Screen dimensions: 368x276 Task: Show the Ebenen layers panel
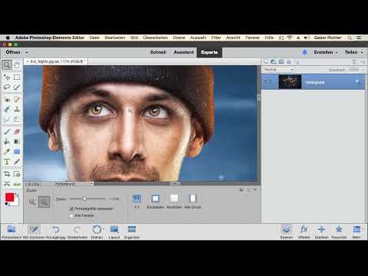pos(287,232)
